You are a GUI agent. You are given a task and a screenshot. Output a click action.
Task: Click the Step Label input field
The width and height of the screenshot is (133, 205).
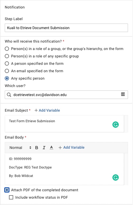tap(66, 28)
